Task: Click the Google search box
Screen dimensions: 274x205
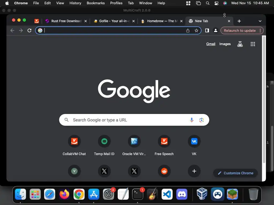Action: pos(134,120)
